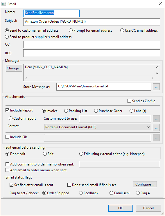Click the browse button next to Format dropdown

pyautogui.click(x=156, y=127)
